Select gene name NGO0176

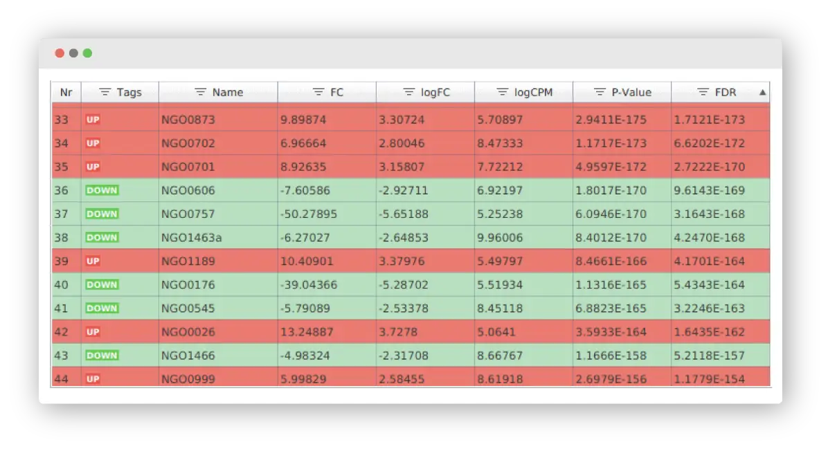[x=188, y=285]
